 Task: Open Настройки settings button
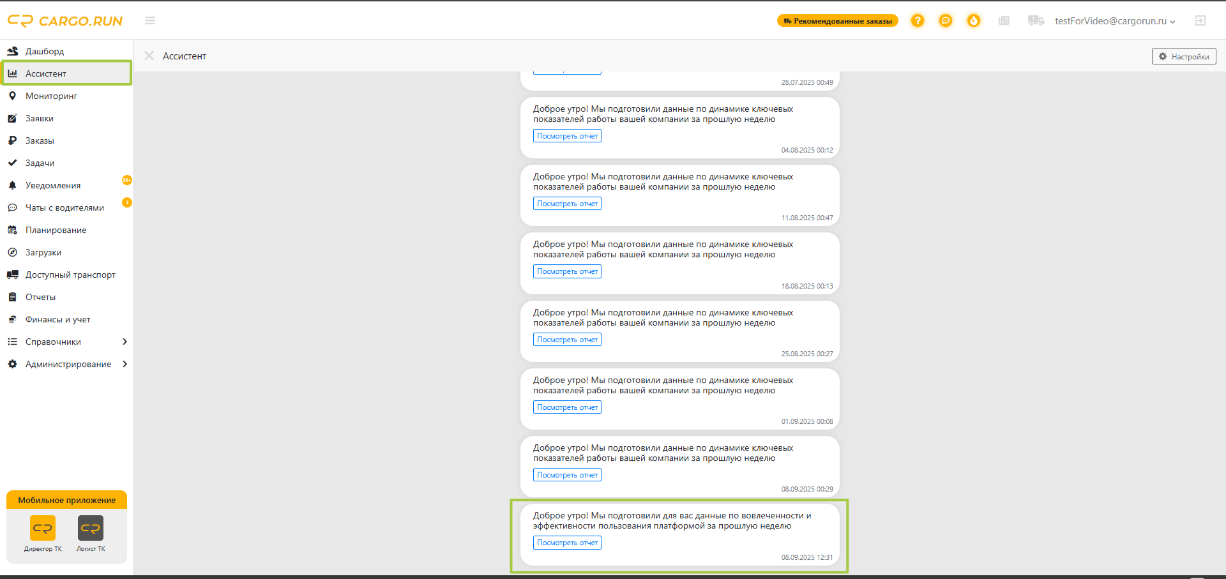point(1184,56)
